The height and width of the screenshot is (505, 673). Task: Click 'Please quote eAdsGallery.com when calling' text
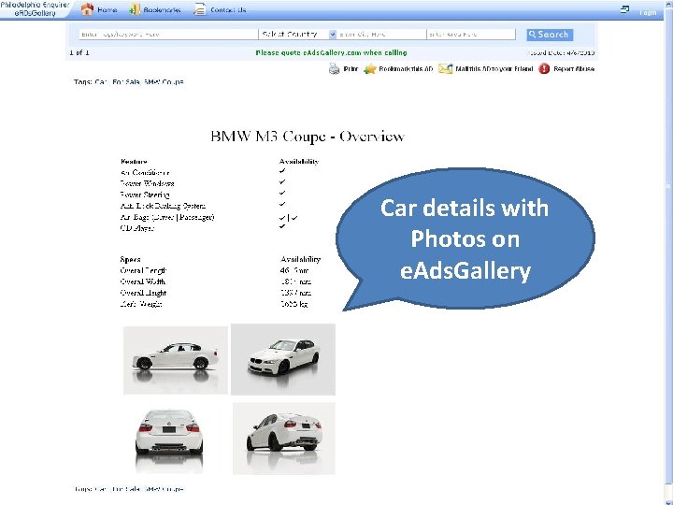pos(331,52)
